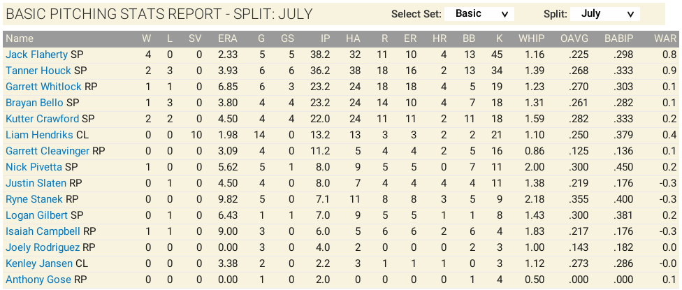Go to Brayan Bello's profile
This screenshot has width=682, height=290.
coord(34,103)
